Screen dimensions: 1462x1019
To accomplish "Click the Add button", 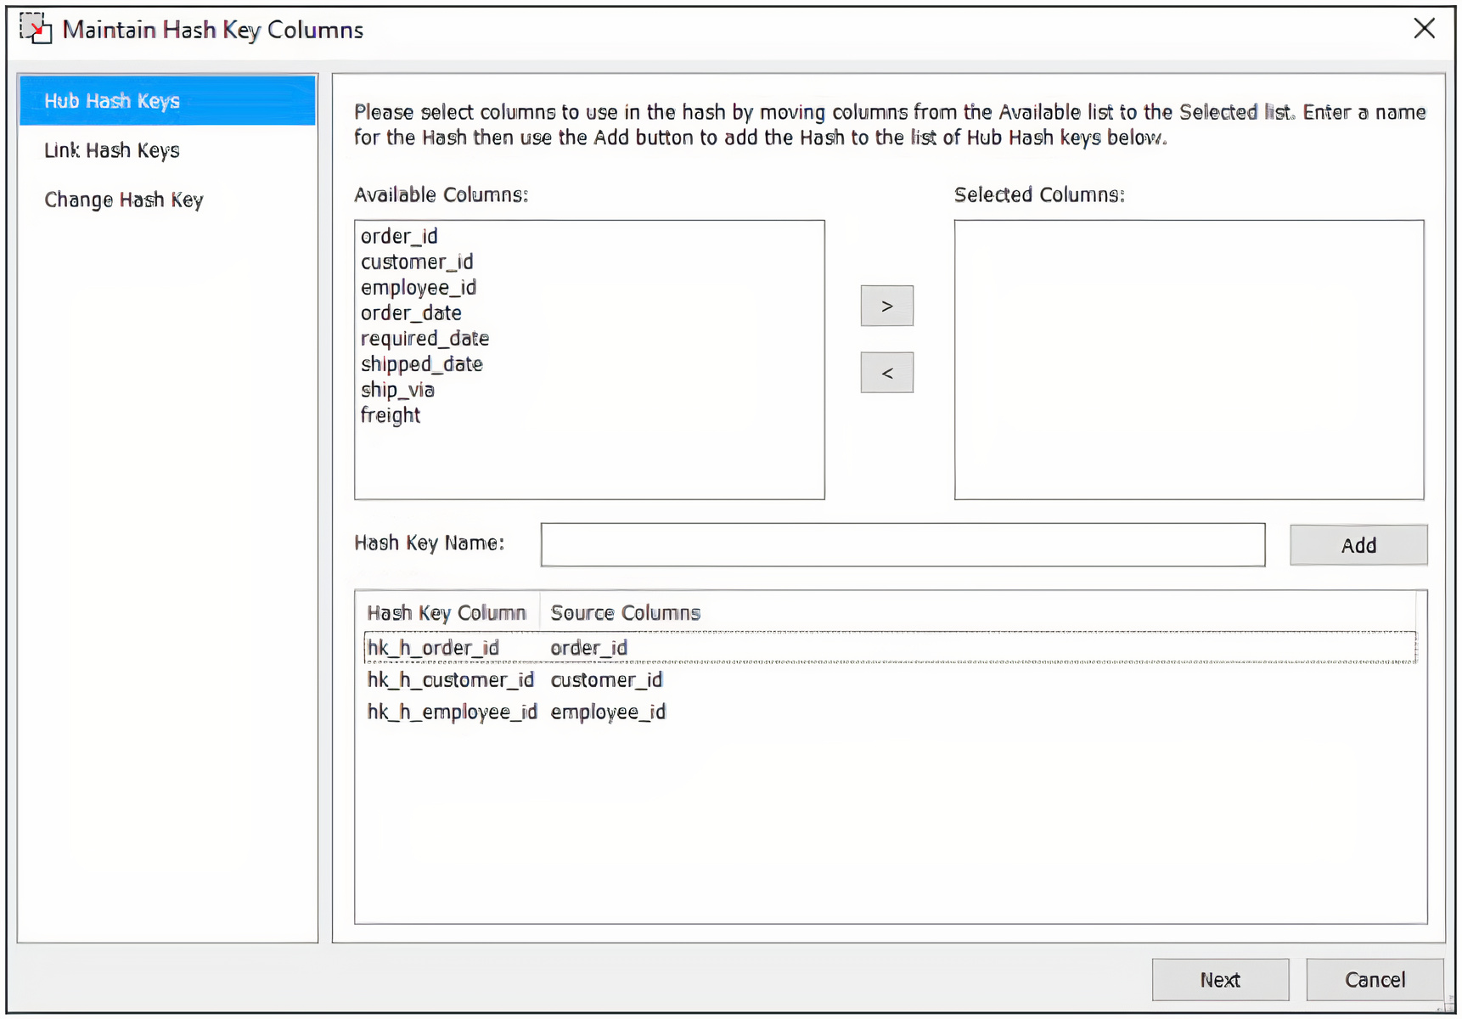I will pos(1358,545).
